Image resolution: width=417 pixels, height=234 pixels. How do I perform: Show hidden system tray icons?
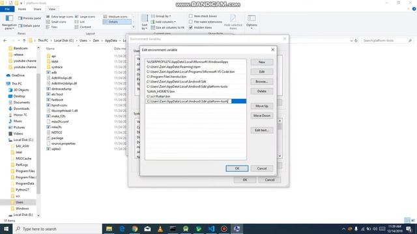343,229
